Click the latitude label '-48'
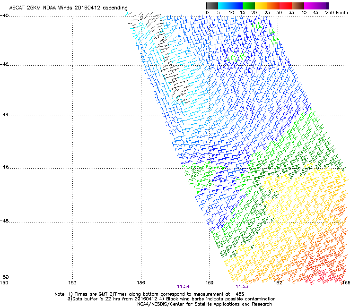The width and height of the screenshot is (350, 307). click(4, 221)
